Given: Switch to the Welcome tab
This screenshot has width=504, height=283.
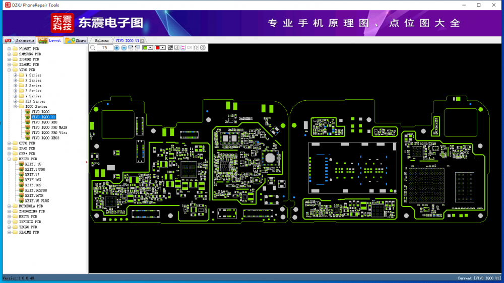Looking at the screenshot, I should (102, 40).
